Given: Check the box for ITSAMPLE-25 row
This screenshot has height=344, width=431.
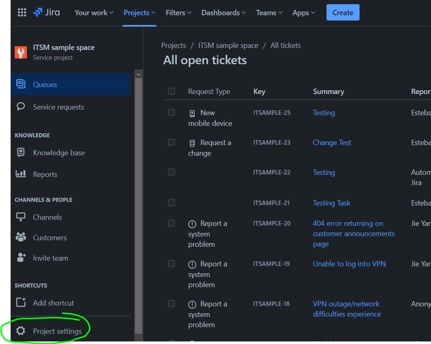Looking at the screenshot, I should click(171, 112).
